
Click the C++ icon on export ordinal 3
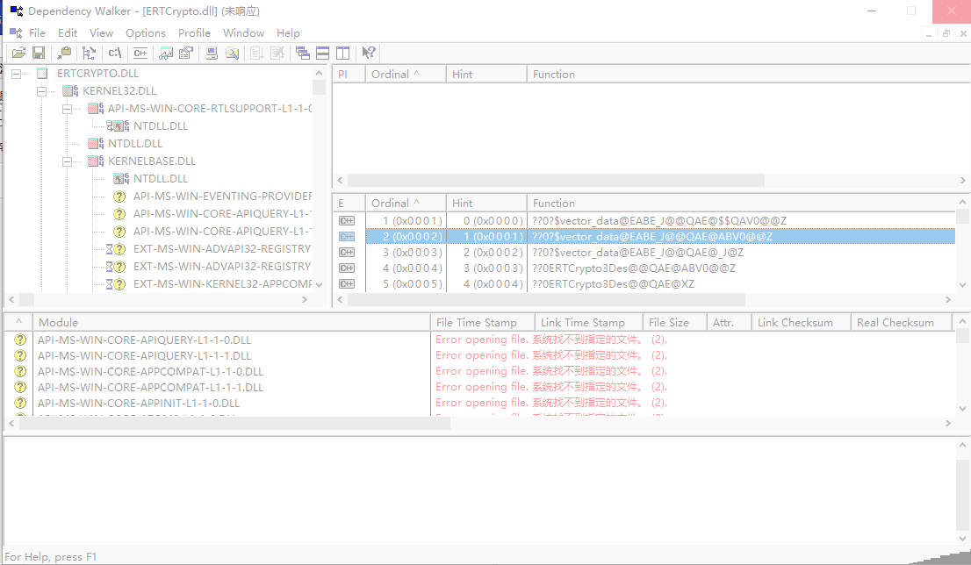(x=347, y=253)
